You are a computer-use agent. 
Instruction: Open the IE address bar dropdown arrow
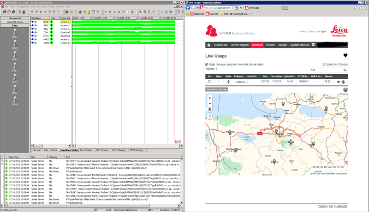[236, 8]
